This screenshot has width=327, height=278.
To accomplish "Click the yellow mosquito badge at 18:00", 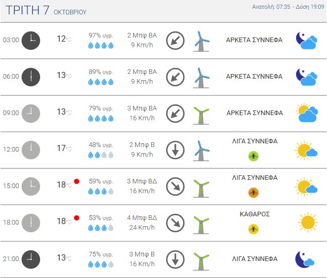I will 253,229.
